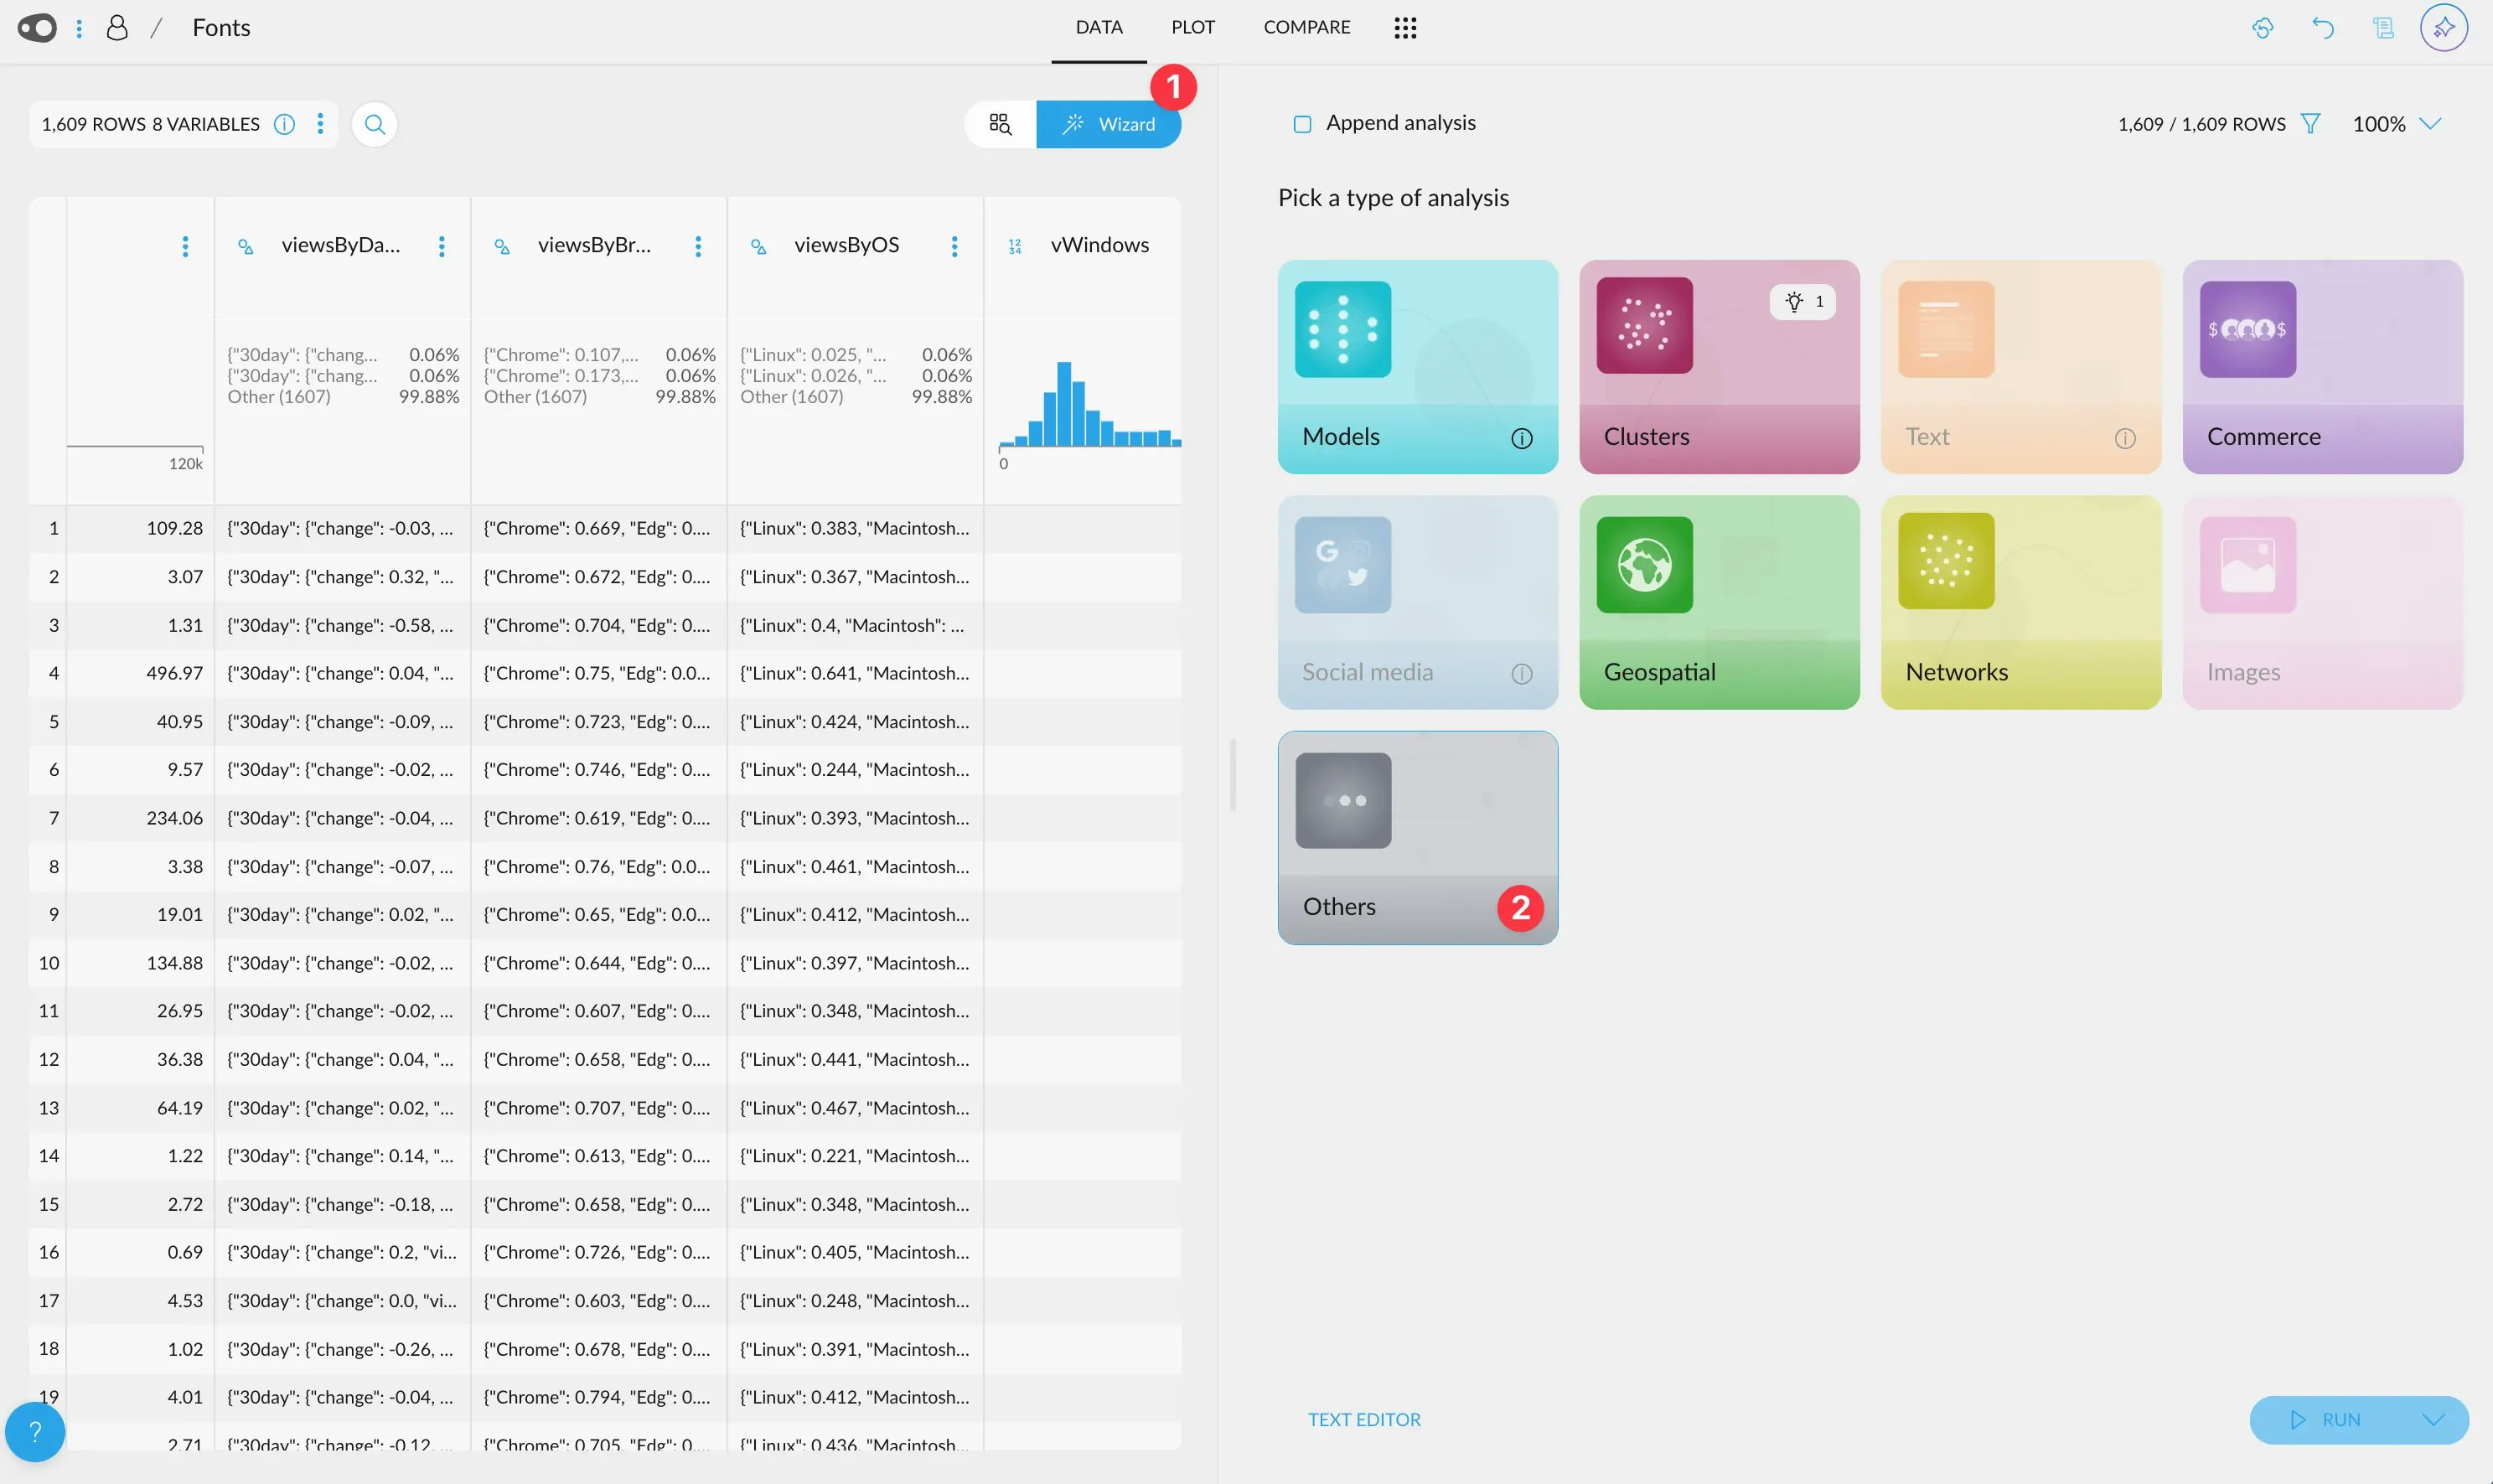Toggle the dark mode switch
Image resolution: width=2493 pixels, height=1484 pixels.
[x=38, y=28]
